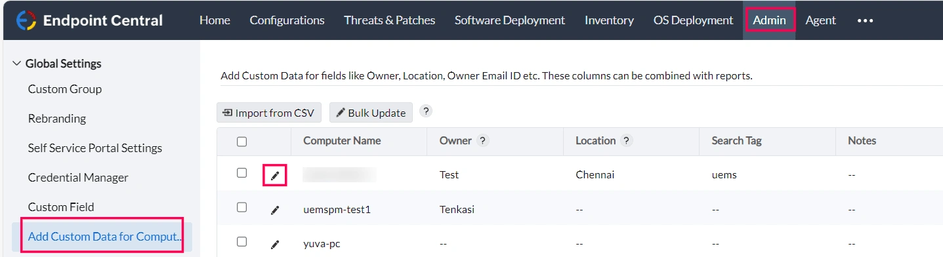
Task: Open Custom Group settings
Action: tap(65, 89)
